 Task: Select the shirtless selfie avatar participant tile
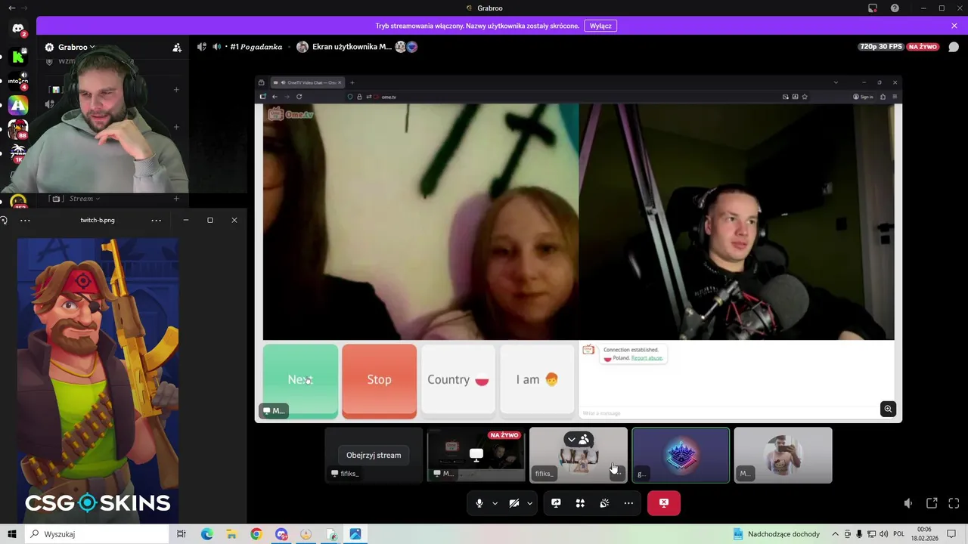pos(783,455)
